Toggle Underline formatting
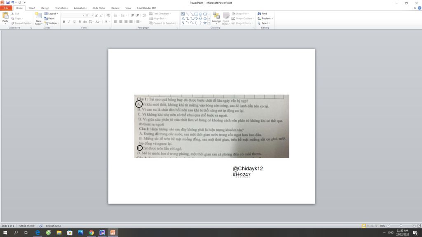The height and width of the screenshot is (237, 422). coord(74,22)
